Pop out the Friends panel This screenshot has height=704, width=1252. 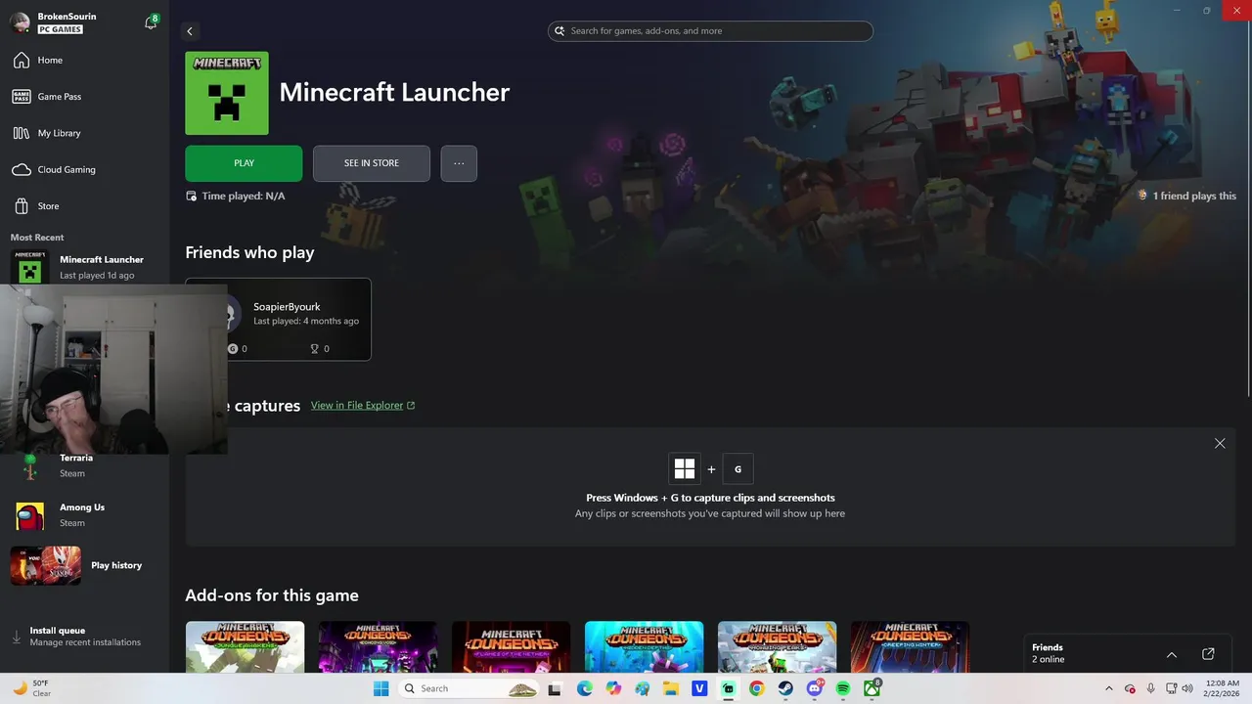click(x=1208, y=654)
